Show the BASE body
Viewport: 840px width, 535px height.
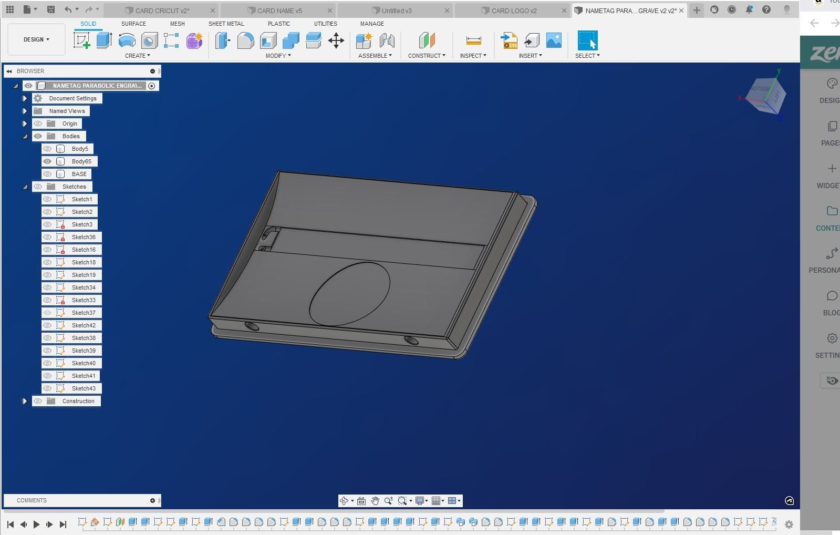(47, 174)
